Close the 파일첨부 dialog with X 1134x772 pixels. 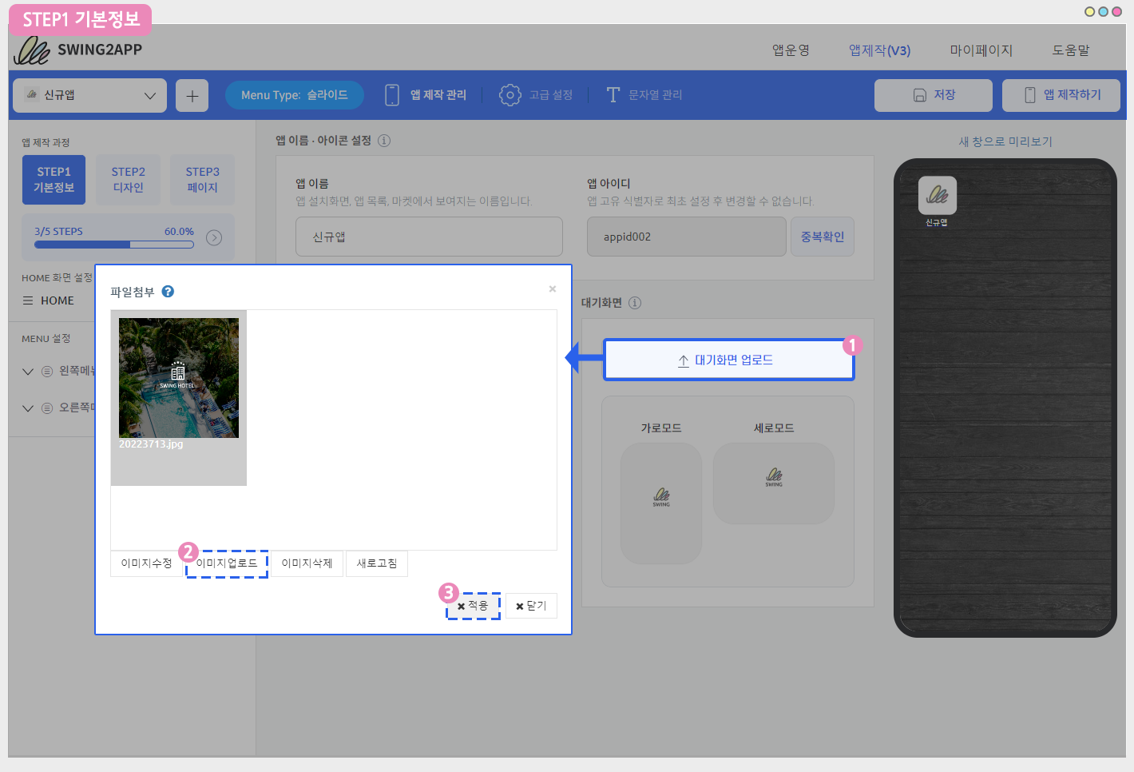(552, 289)
